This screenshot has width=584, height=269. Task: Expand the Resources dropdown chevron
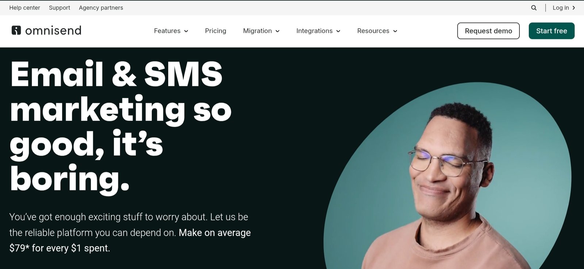click(x=395, y=31)
